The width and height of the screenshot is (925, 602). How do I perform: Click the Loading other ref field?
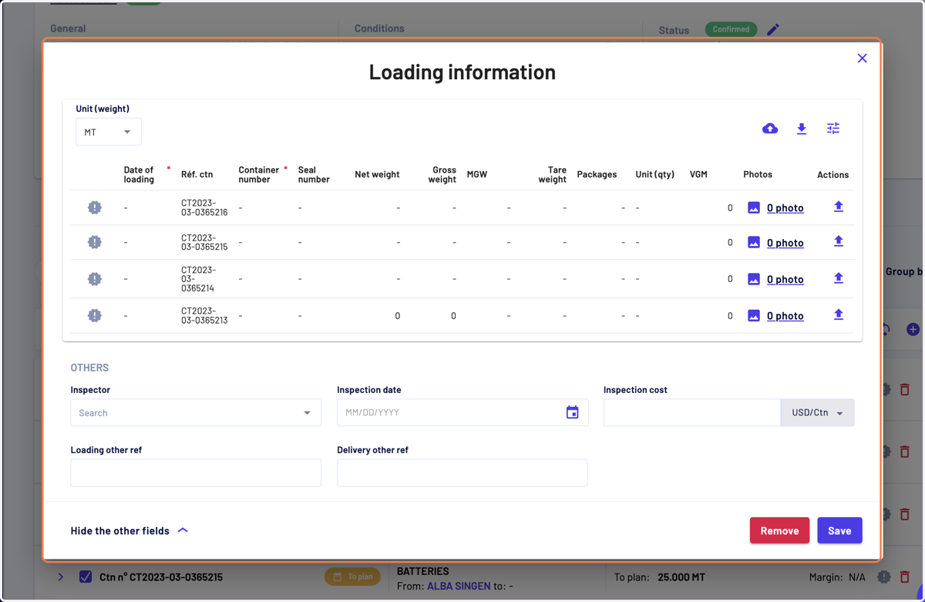point(196,473)
